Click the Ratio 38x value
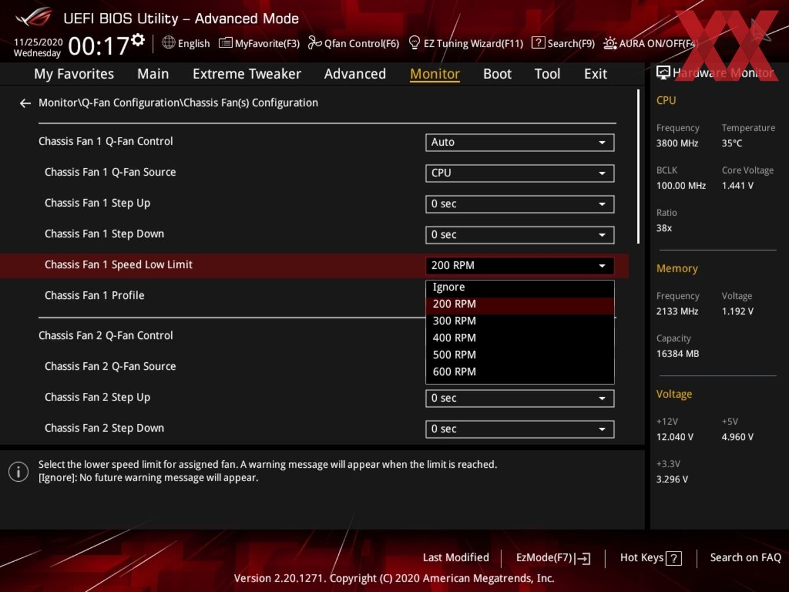 664,228
